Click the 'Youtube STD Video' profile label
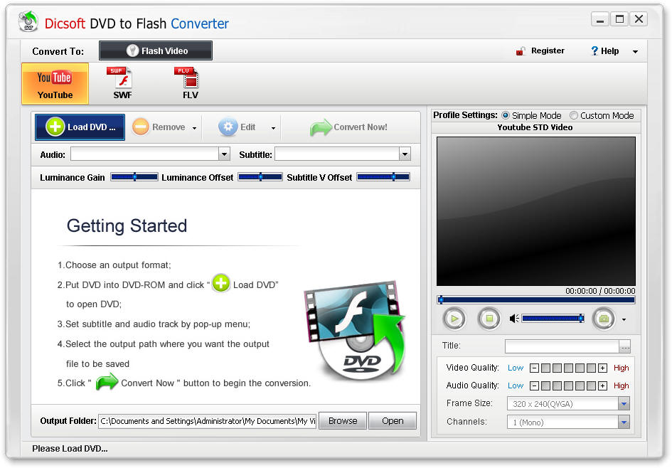The width and height of the screenshot is (672, 468). 535,127
